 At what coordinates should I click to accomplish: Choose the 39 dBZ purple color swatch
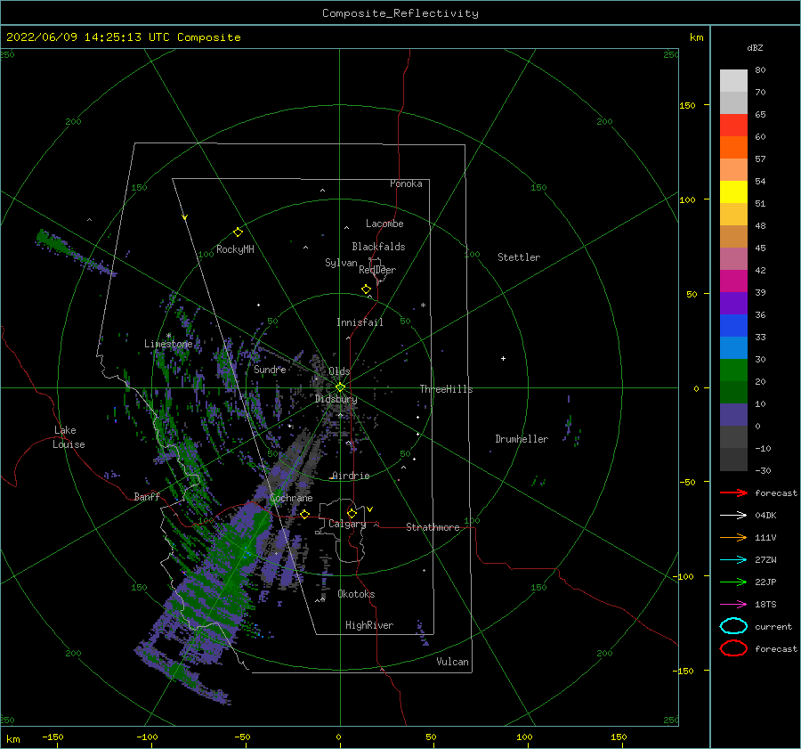(x=733, y=303)
